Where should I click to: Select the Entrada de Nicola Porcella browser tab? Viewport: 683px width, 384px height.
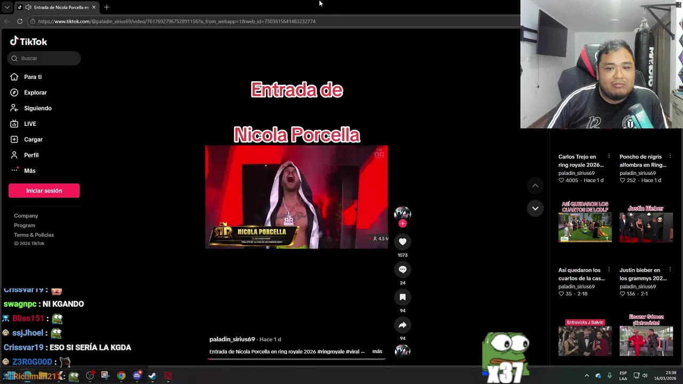tap(57, 7)
